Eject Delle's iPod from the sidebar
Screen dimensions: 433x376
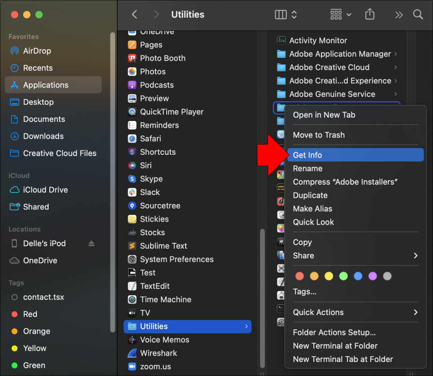pyautogui.click(x=91, y=243)
